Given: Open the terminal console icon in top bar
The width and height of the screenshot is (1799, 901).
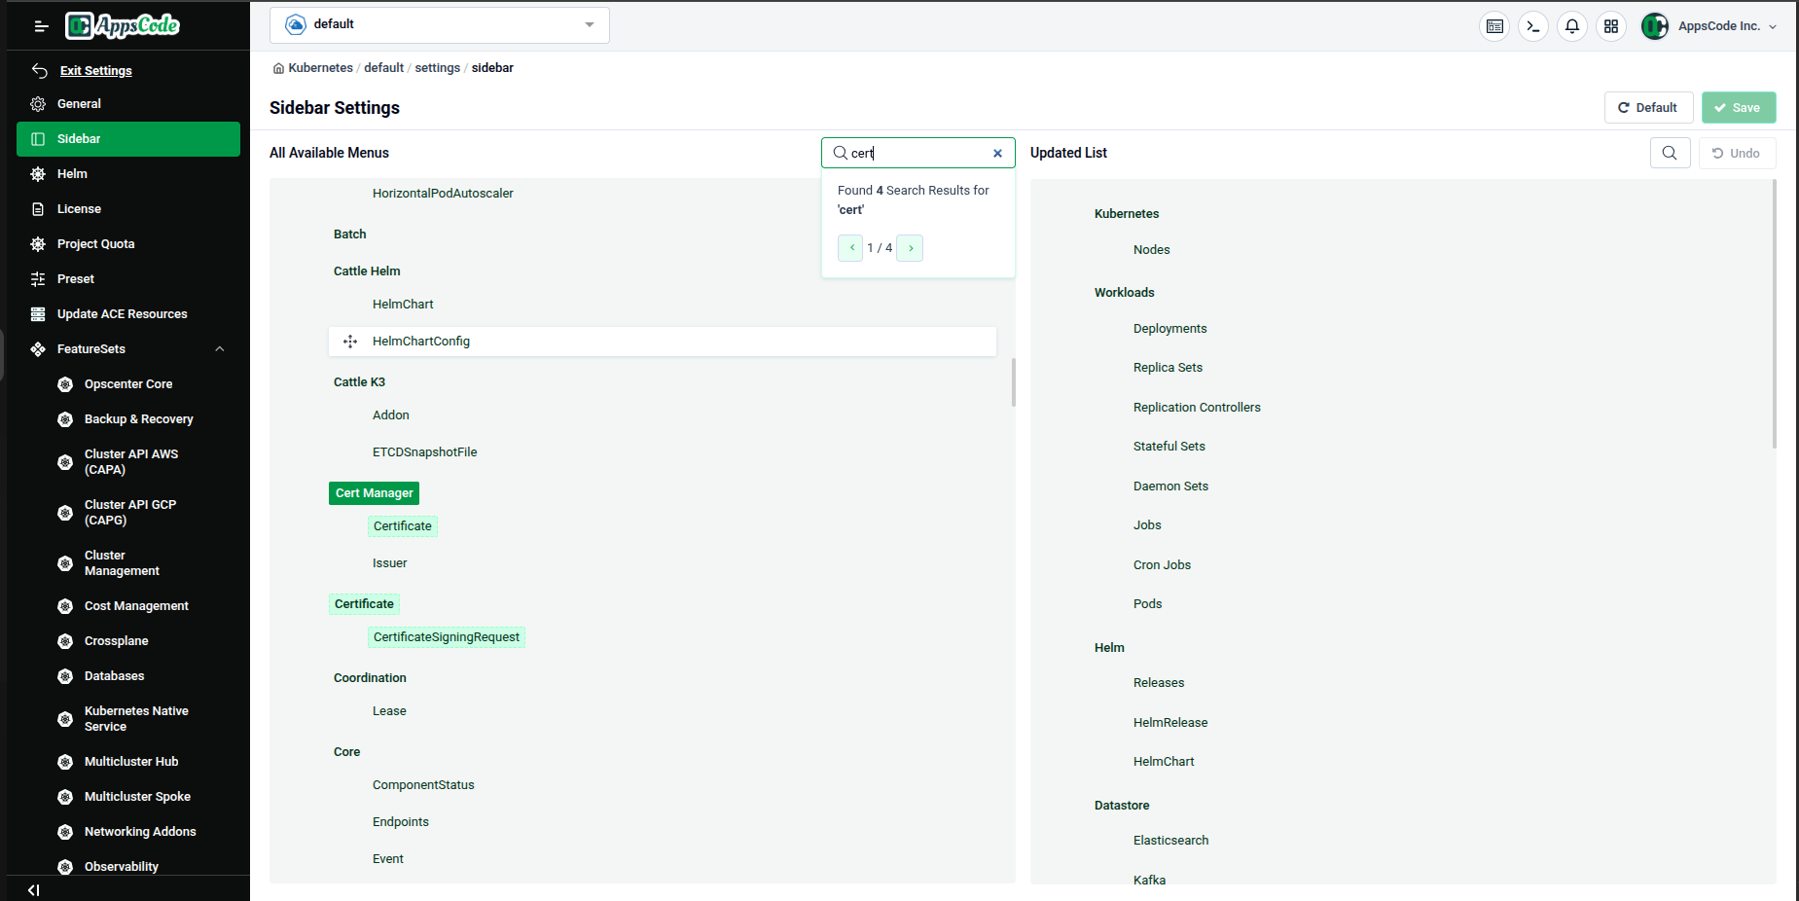Looking at the screenshot, I should tap(1533, 26).
